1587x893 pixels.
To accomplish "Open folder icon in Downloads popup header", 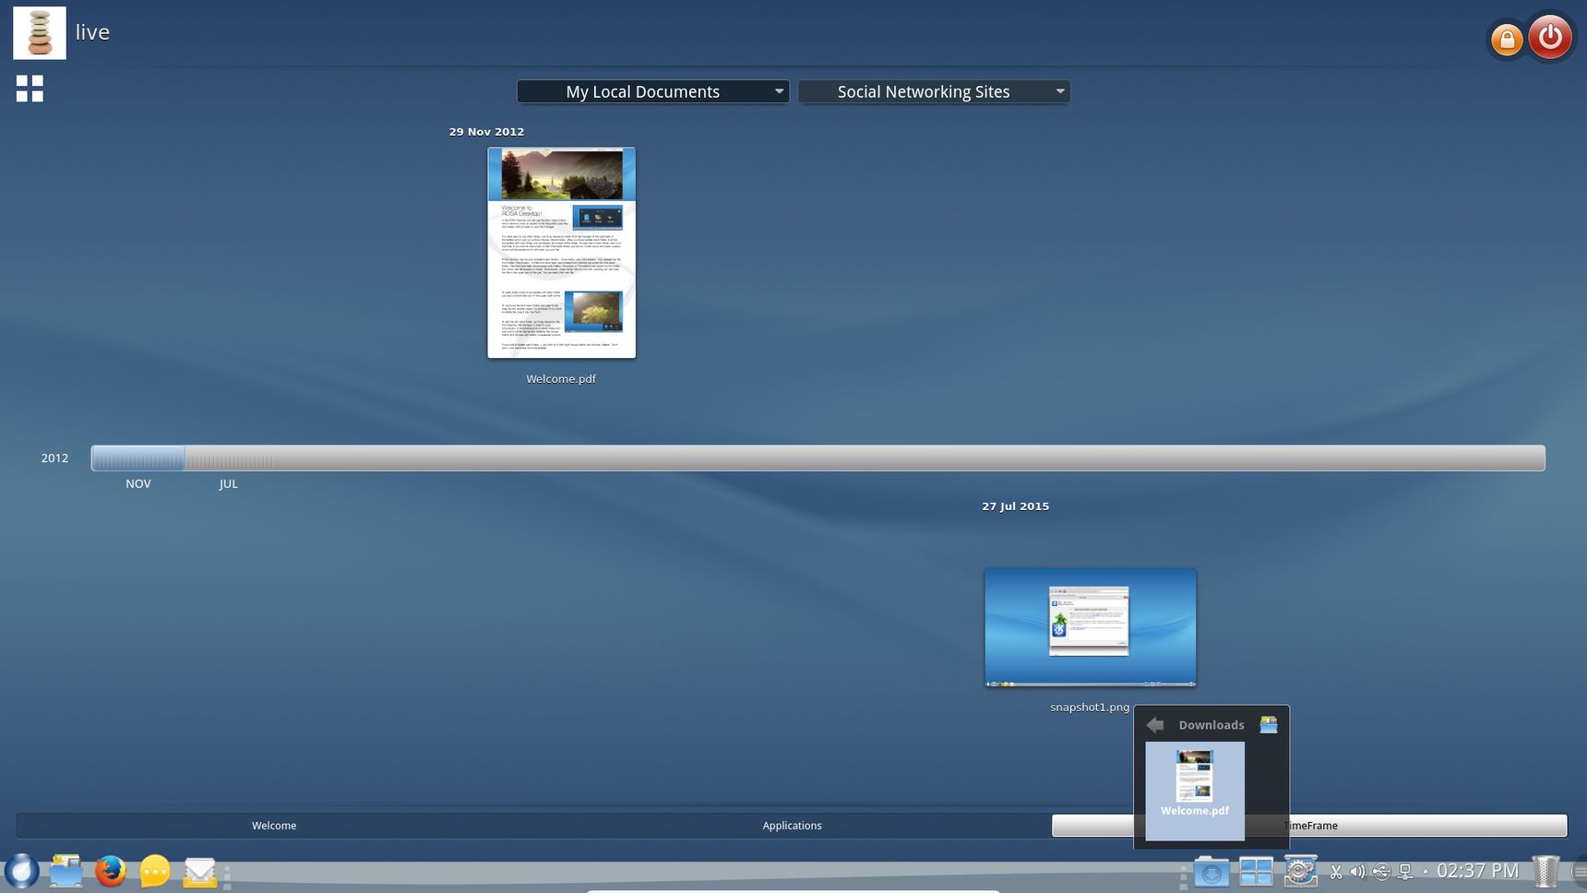I will 1269,725.
